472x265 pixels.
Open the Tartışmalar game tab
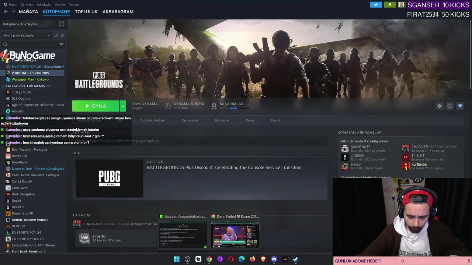point(190,120)
